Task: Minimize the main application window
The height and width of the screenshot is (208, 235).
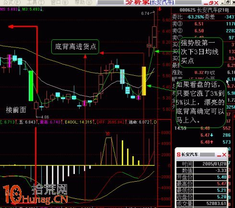Action: point(223,2)
